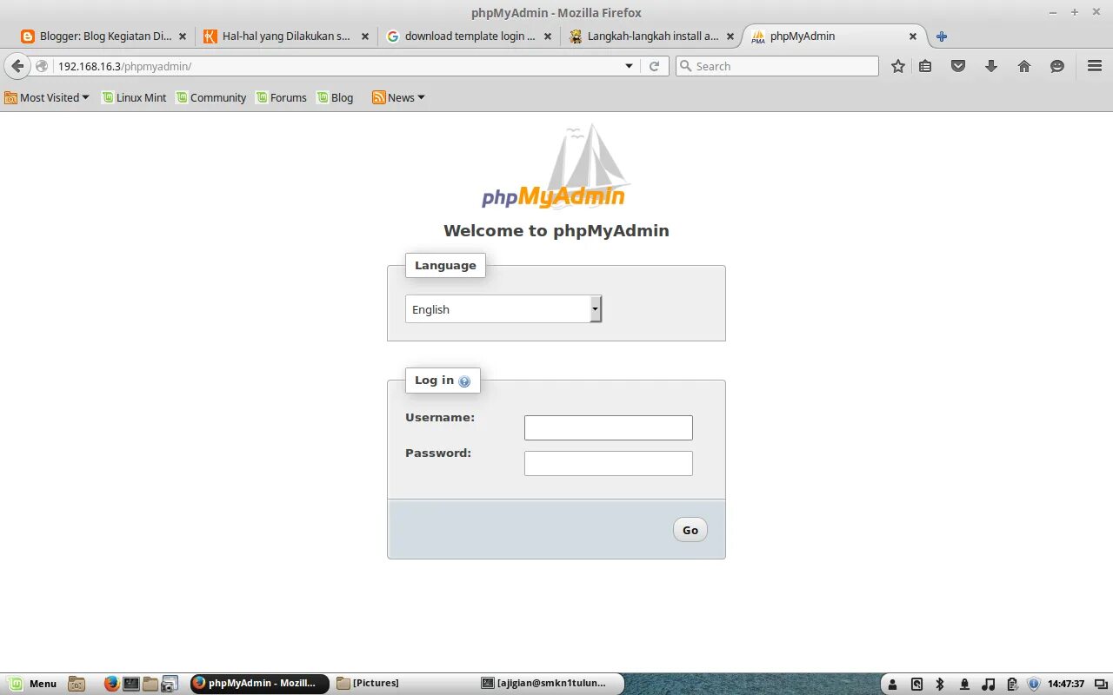1113x695 pixels.
Task: Close the Blogger: Blog Kegiatan tab
Action: pyautogui.click(x=183, y=36)
